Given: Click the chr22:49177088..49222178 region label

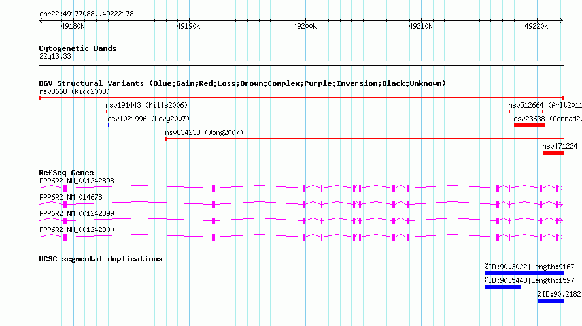Looking at the screenshot, I should tap(86, 14).
